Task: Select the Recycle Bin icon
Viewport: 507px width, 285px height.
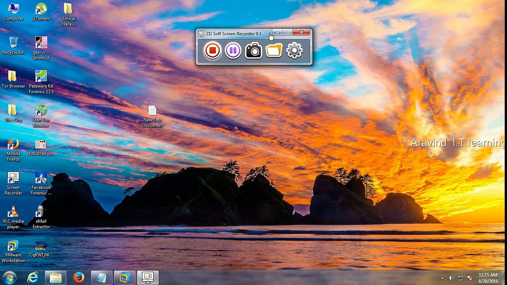Action: click(x=13, y=46)
